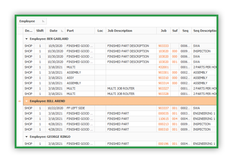Screen dimensions: 233x163
Task: Click the sort icon in Date column header
Action: (62, 31)
